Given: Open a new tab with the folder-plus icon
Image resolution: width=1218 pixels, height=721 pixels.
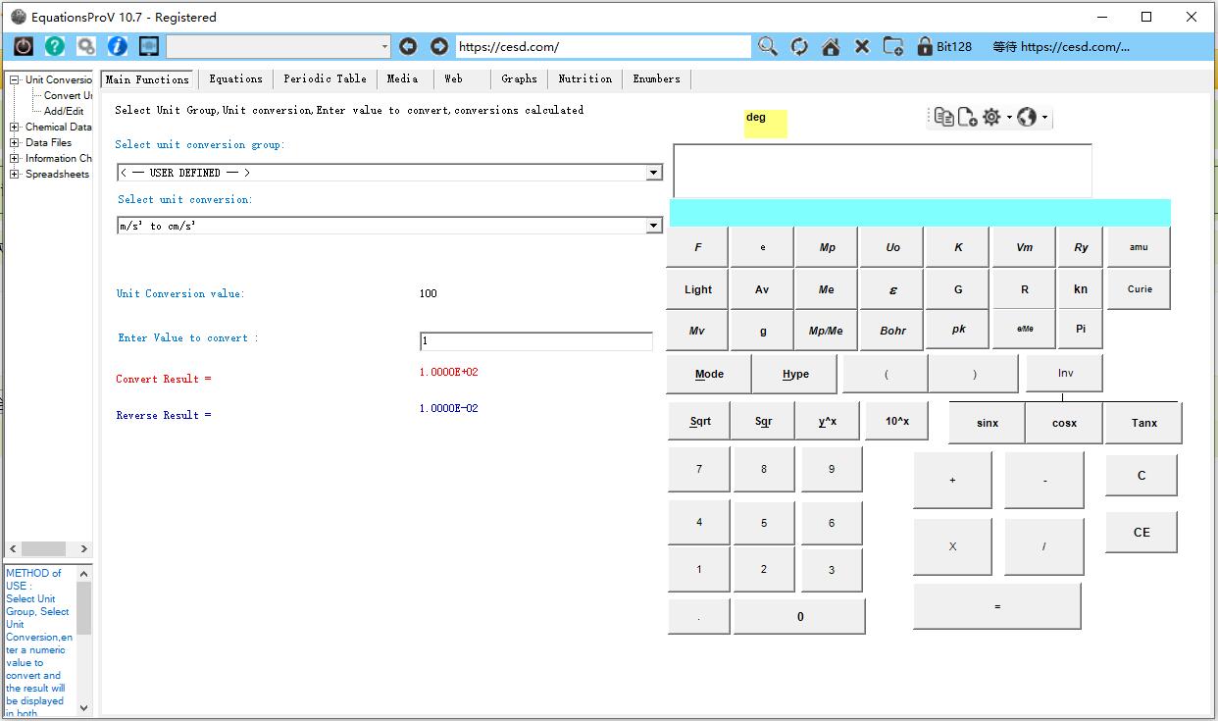Looking at the screenshot, I should [x=892, y=45].
